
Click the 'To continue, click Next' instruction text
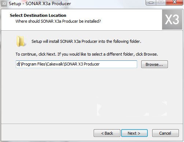tap(87, 54)
